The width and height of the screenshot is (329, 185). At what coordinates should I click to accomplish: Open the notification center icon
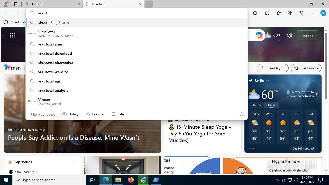[321, 180]
